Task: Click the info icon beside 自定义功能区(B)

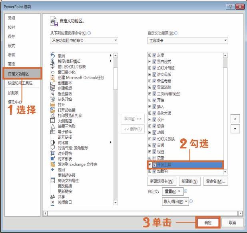Action: pyautogui.click(x=176, y=33)
